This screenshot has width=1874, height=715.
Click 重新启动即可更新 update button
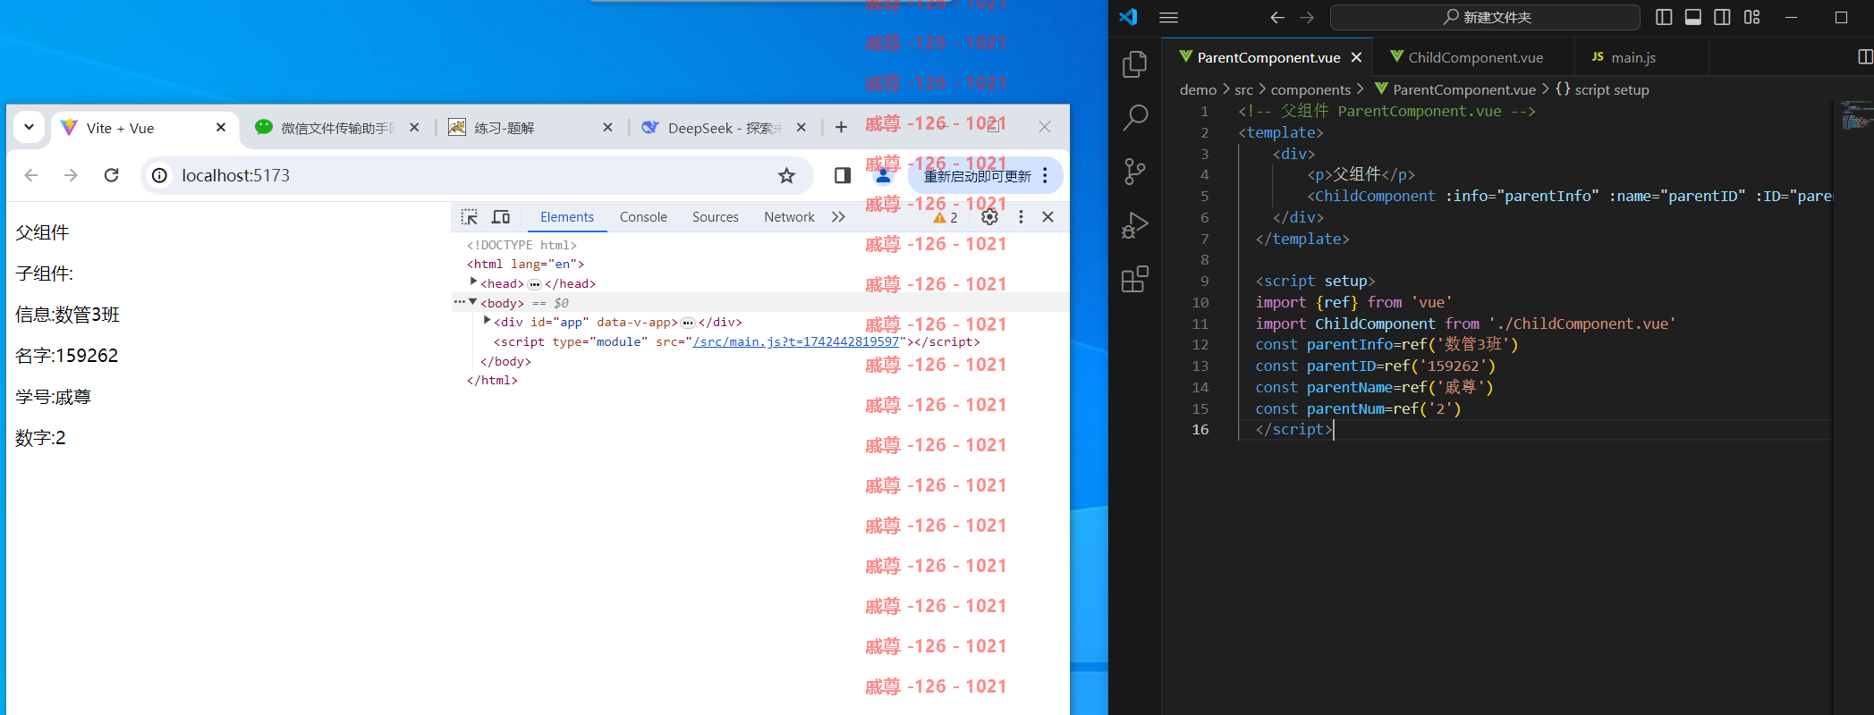977,176
